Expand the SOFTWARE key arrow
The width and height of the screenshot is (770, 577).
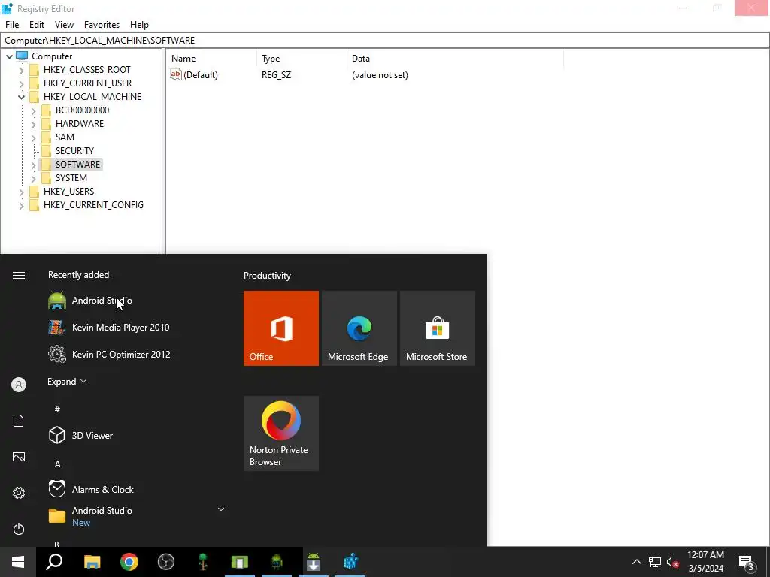tap(33, 165)
